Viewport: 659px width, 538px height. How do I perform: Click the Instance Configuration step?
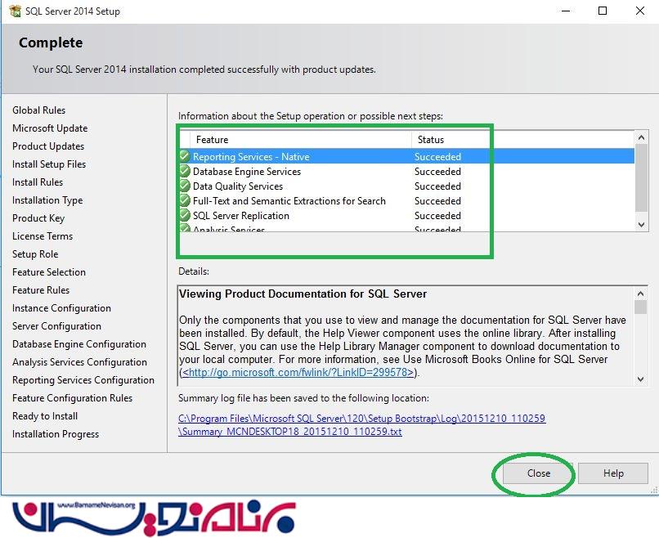pos(62,308)
